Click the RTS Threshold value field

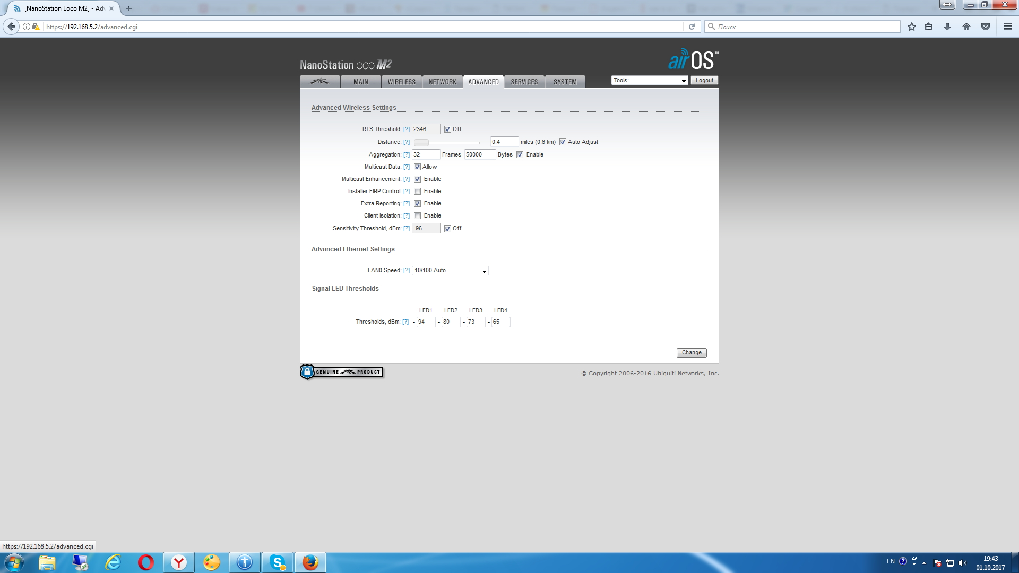426,129
